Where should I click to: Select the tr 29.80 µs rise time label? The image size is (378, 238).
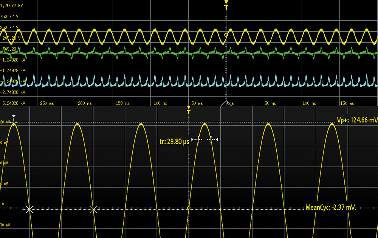pos(174,142)
